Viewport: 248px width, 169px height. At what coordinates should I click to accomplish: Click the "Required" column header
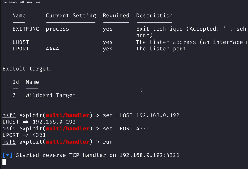point(116,16)
